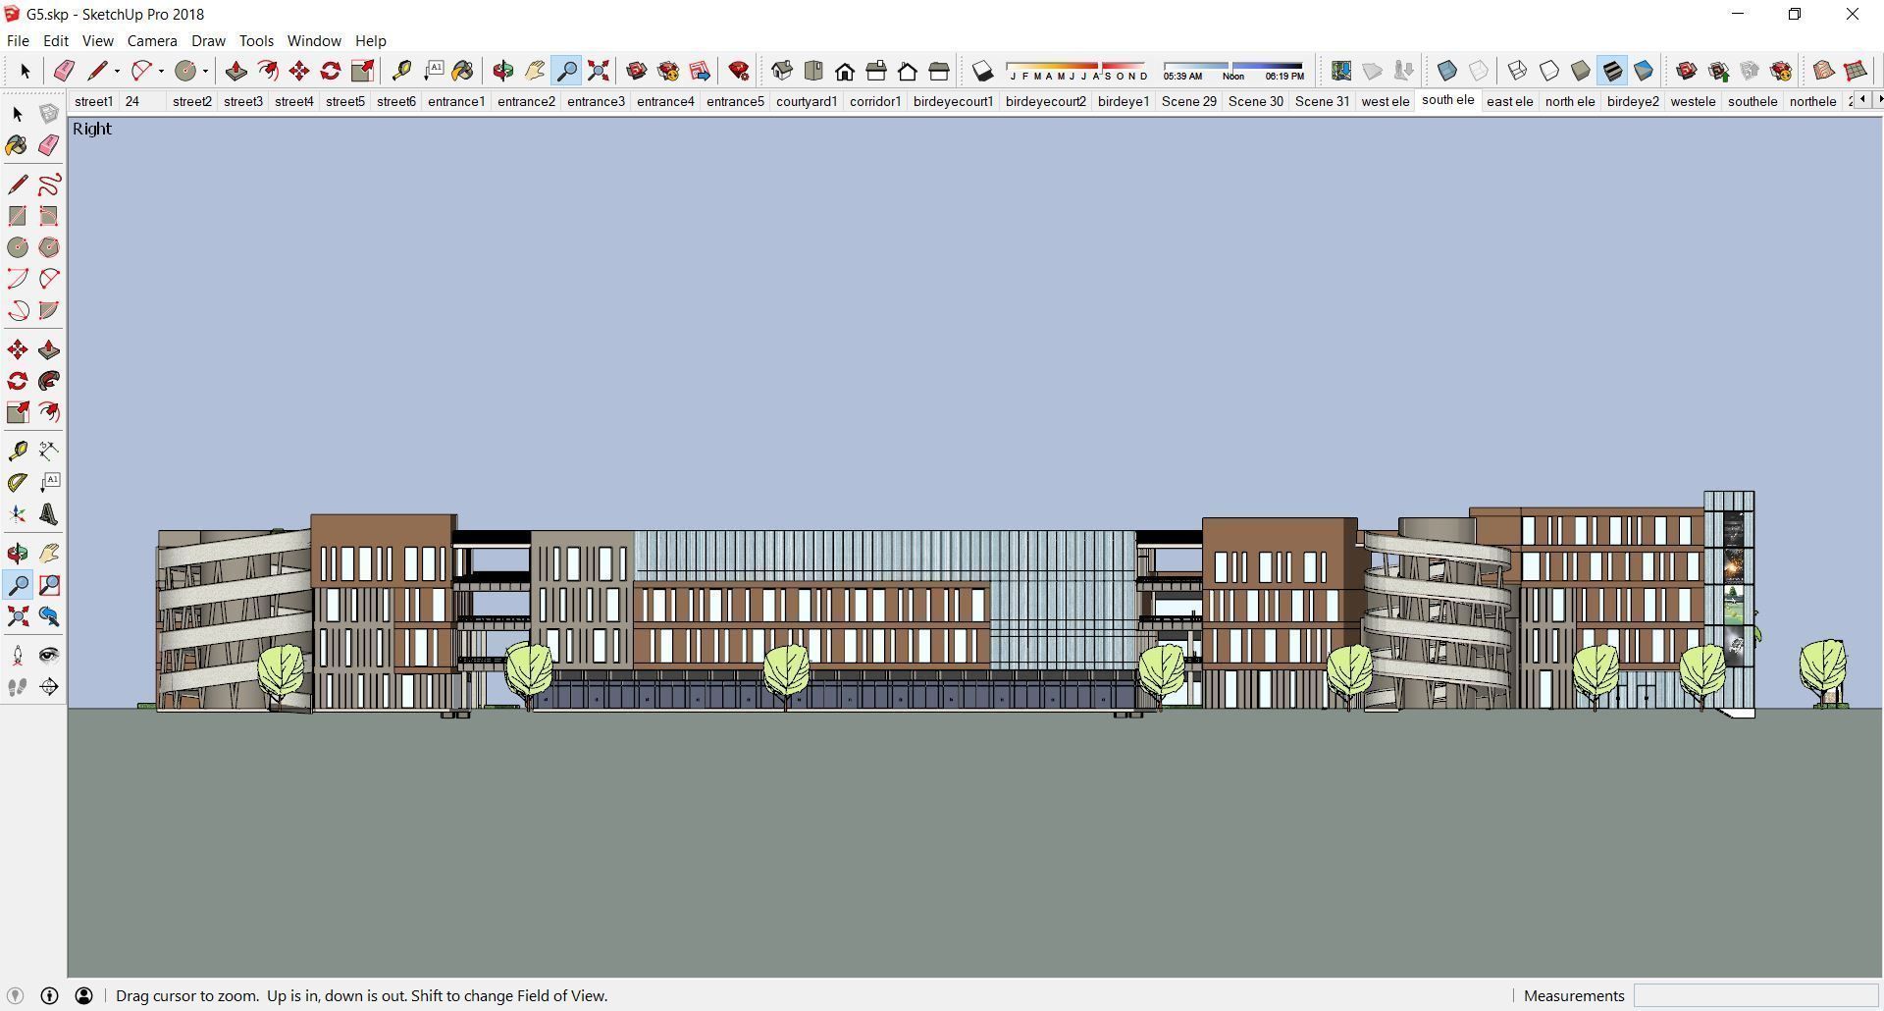Open the birdeyecourt2 scene tab

click(1046, 101)
